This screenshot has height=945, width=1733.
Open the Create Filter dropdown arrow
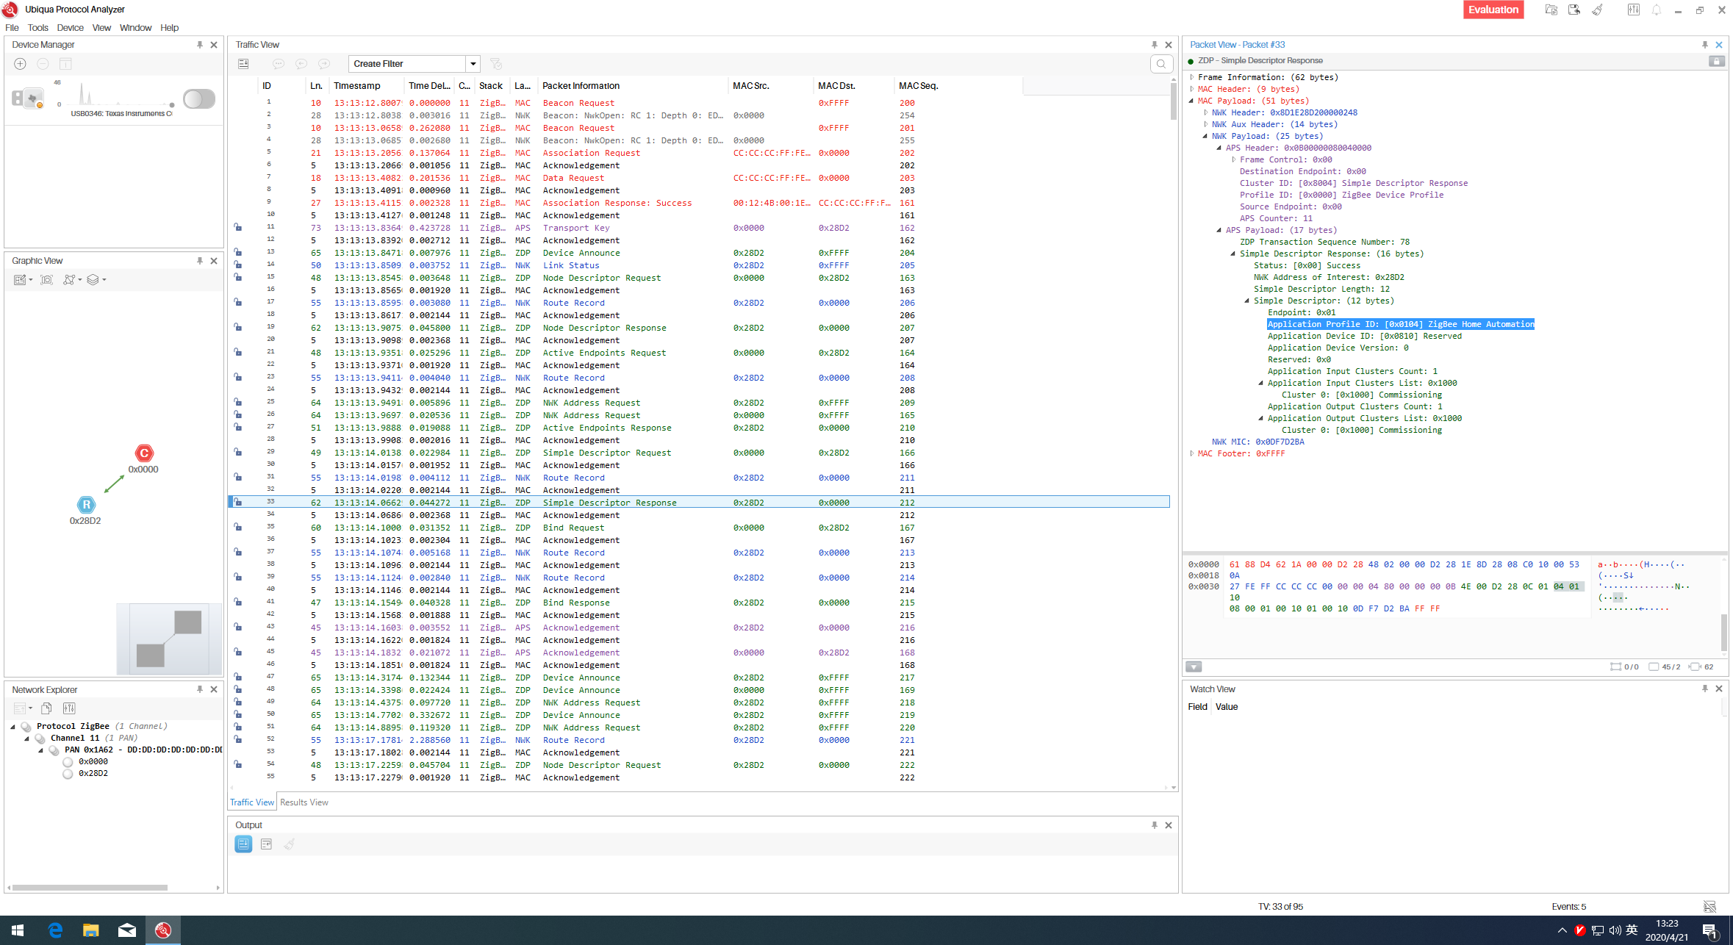(x=473, y=64)
